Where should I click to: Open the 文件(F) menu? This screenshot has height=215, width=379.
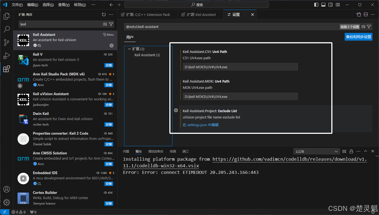tap(17, 5)
